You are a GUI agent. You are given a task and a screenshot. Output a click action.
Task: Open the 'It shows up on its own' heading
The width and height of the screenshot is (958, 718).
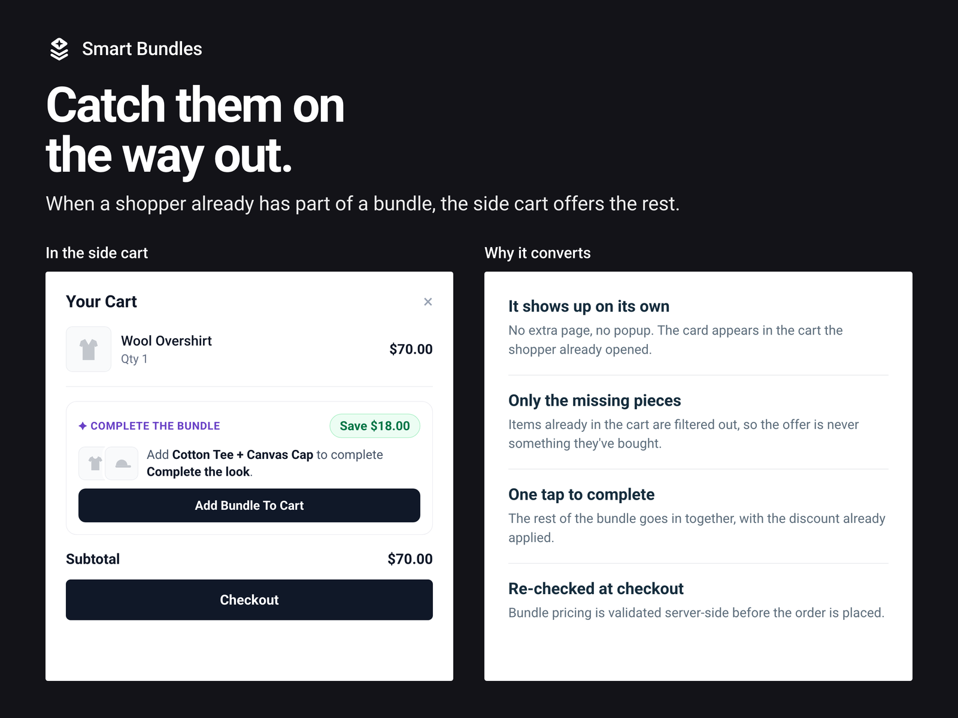click(589, 306)
